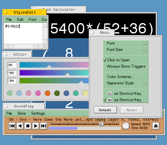Screen dimensions: 167x145
Task: Click the Time: 02:02 readout
Action: 139,128
